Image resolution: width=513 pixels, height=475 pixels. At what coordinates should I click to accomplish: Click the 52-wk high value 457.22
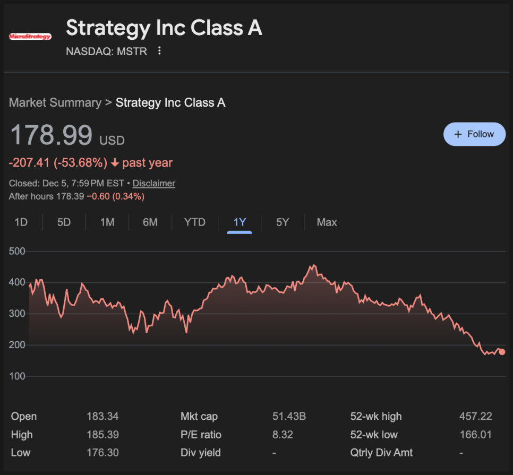[475, 417]
